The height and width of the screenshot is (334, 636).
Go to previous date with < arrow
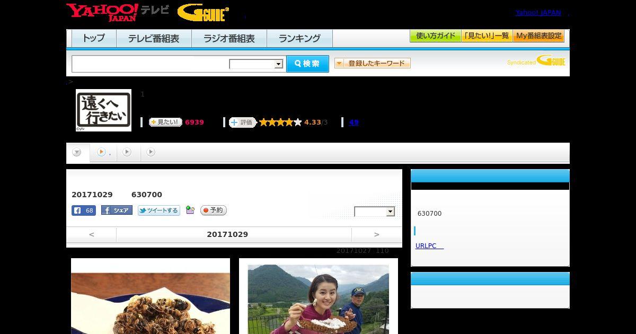click(91, 234)
